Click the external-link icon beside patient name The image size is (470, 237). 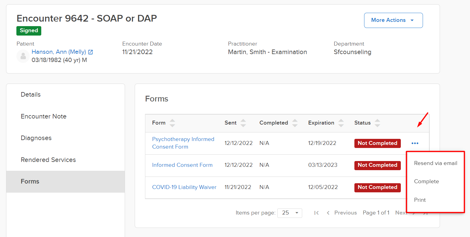[90, 52]
